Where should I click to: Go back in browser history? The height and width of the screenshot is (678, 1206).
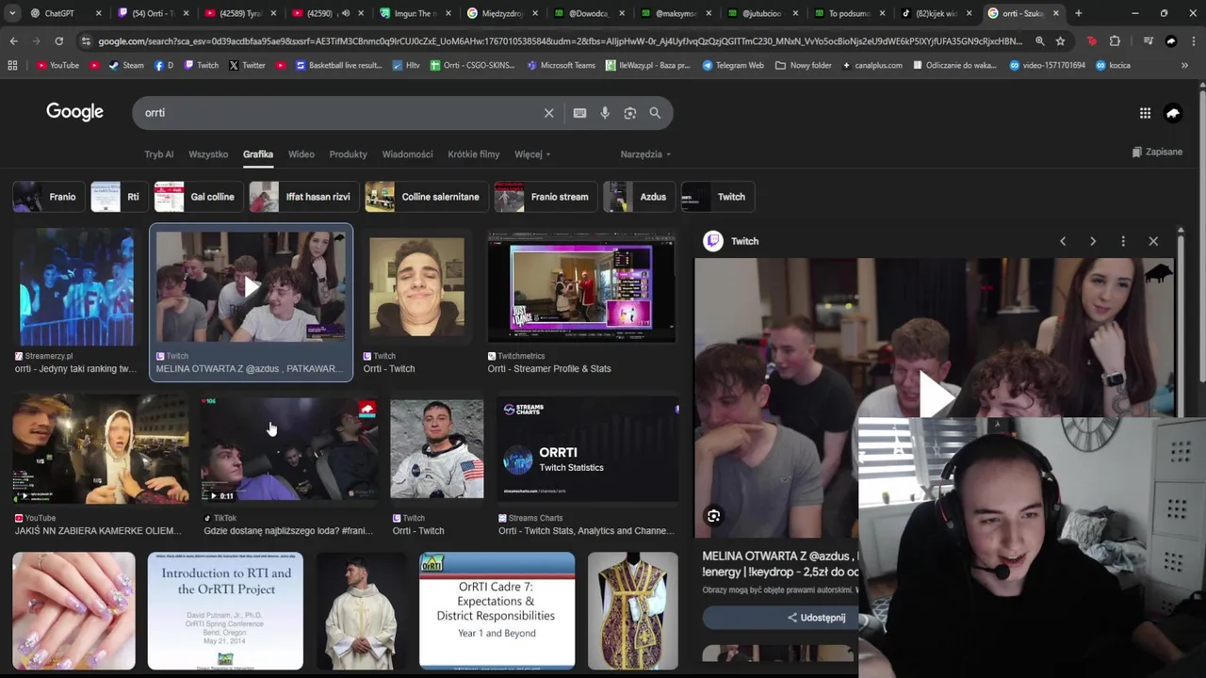[13, 41]
